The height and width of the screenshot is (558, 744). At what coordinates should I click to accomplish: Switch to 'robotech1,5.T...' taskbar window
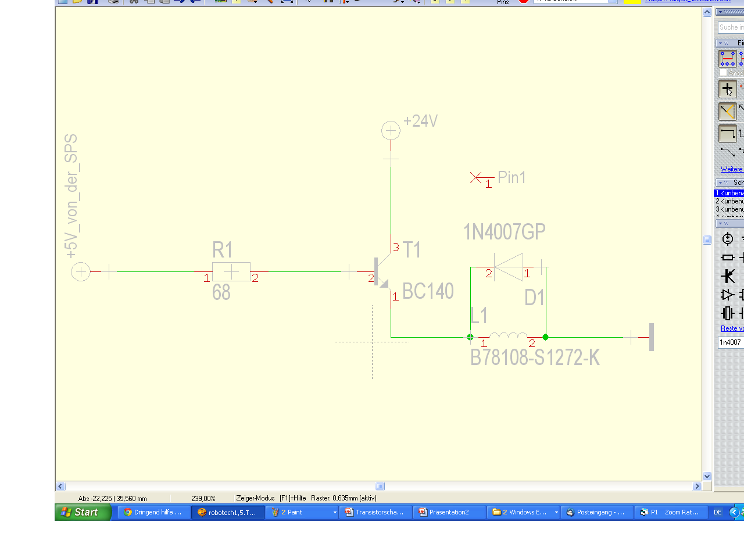(x=228, y=512)
